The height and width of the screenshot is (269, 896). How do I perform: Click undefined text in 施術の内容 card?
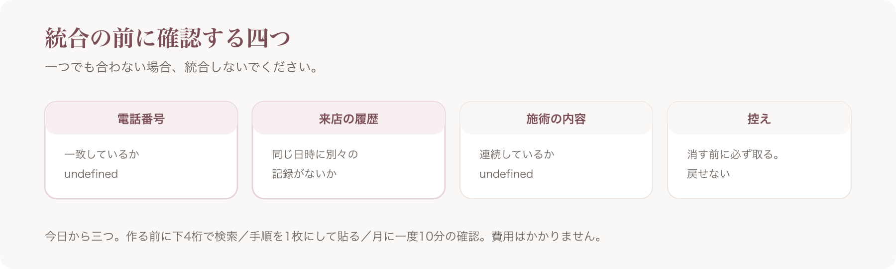click(x=506, y=174)
